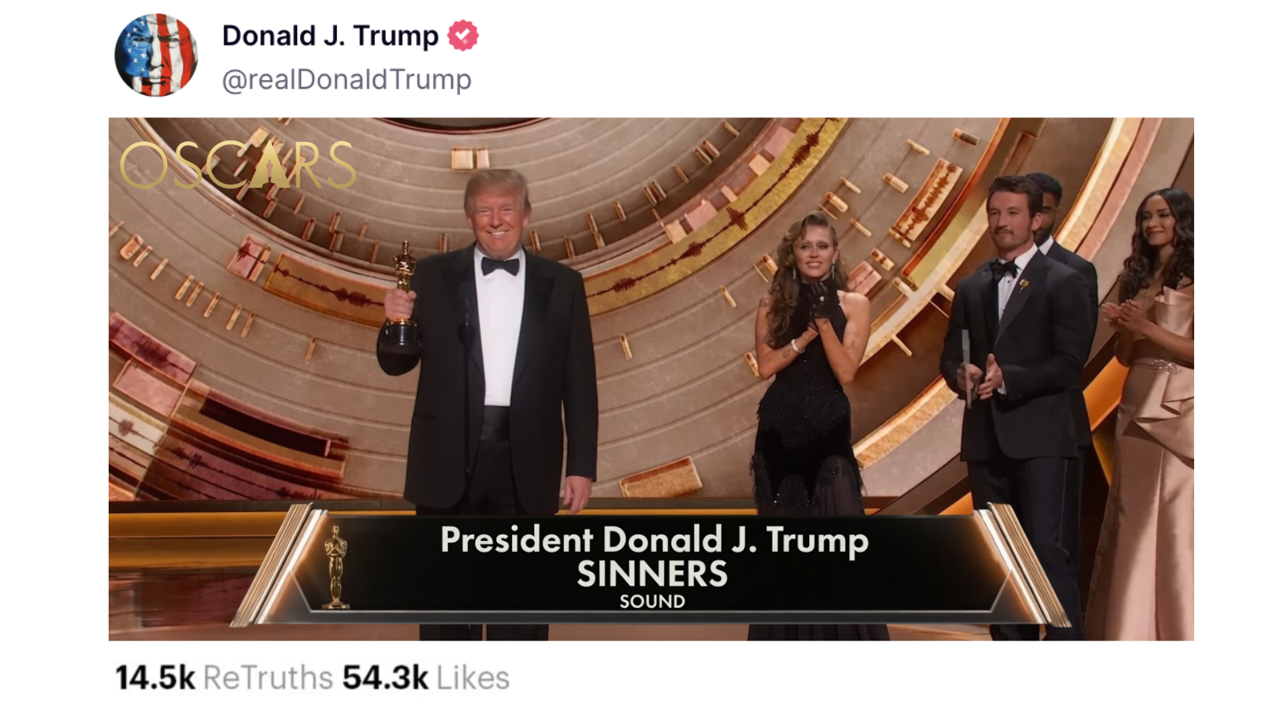Screen dimensions: 1278x719
Task: Open the Donald J. Trump display name
Action: click(330, 36)
